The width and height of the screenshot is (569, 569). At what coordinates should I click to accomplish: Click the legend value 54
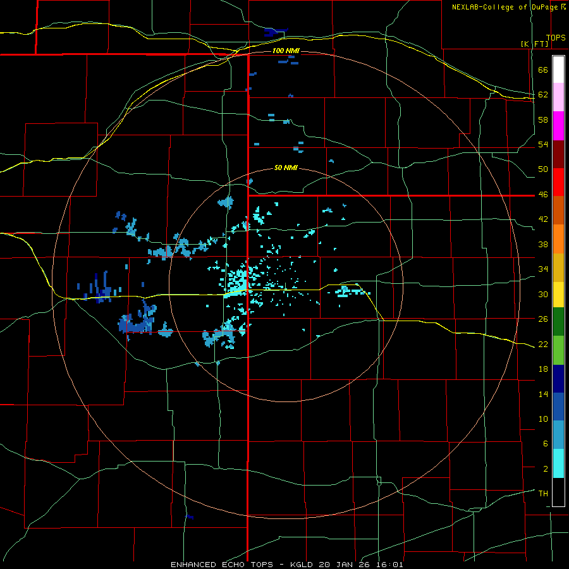click(543, 144)
